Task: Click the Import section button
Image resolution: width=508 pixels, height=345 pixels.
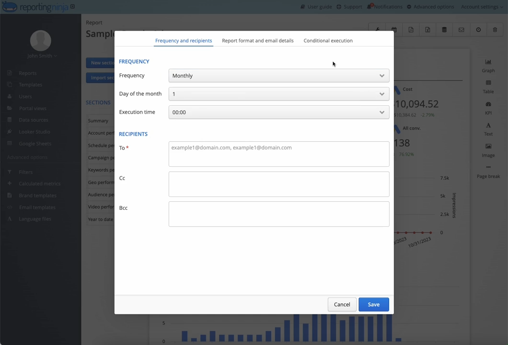Action: point(101,78)
